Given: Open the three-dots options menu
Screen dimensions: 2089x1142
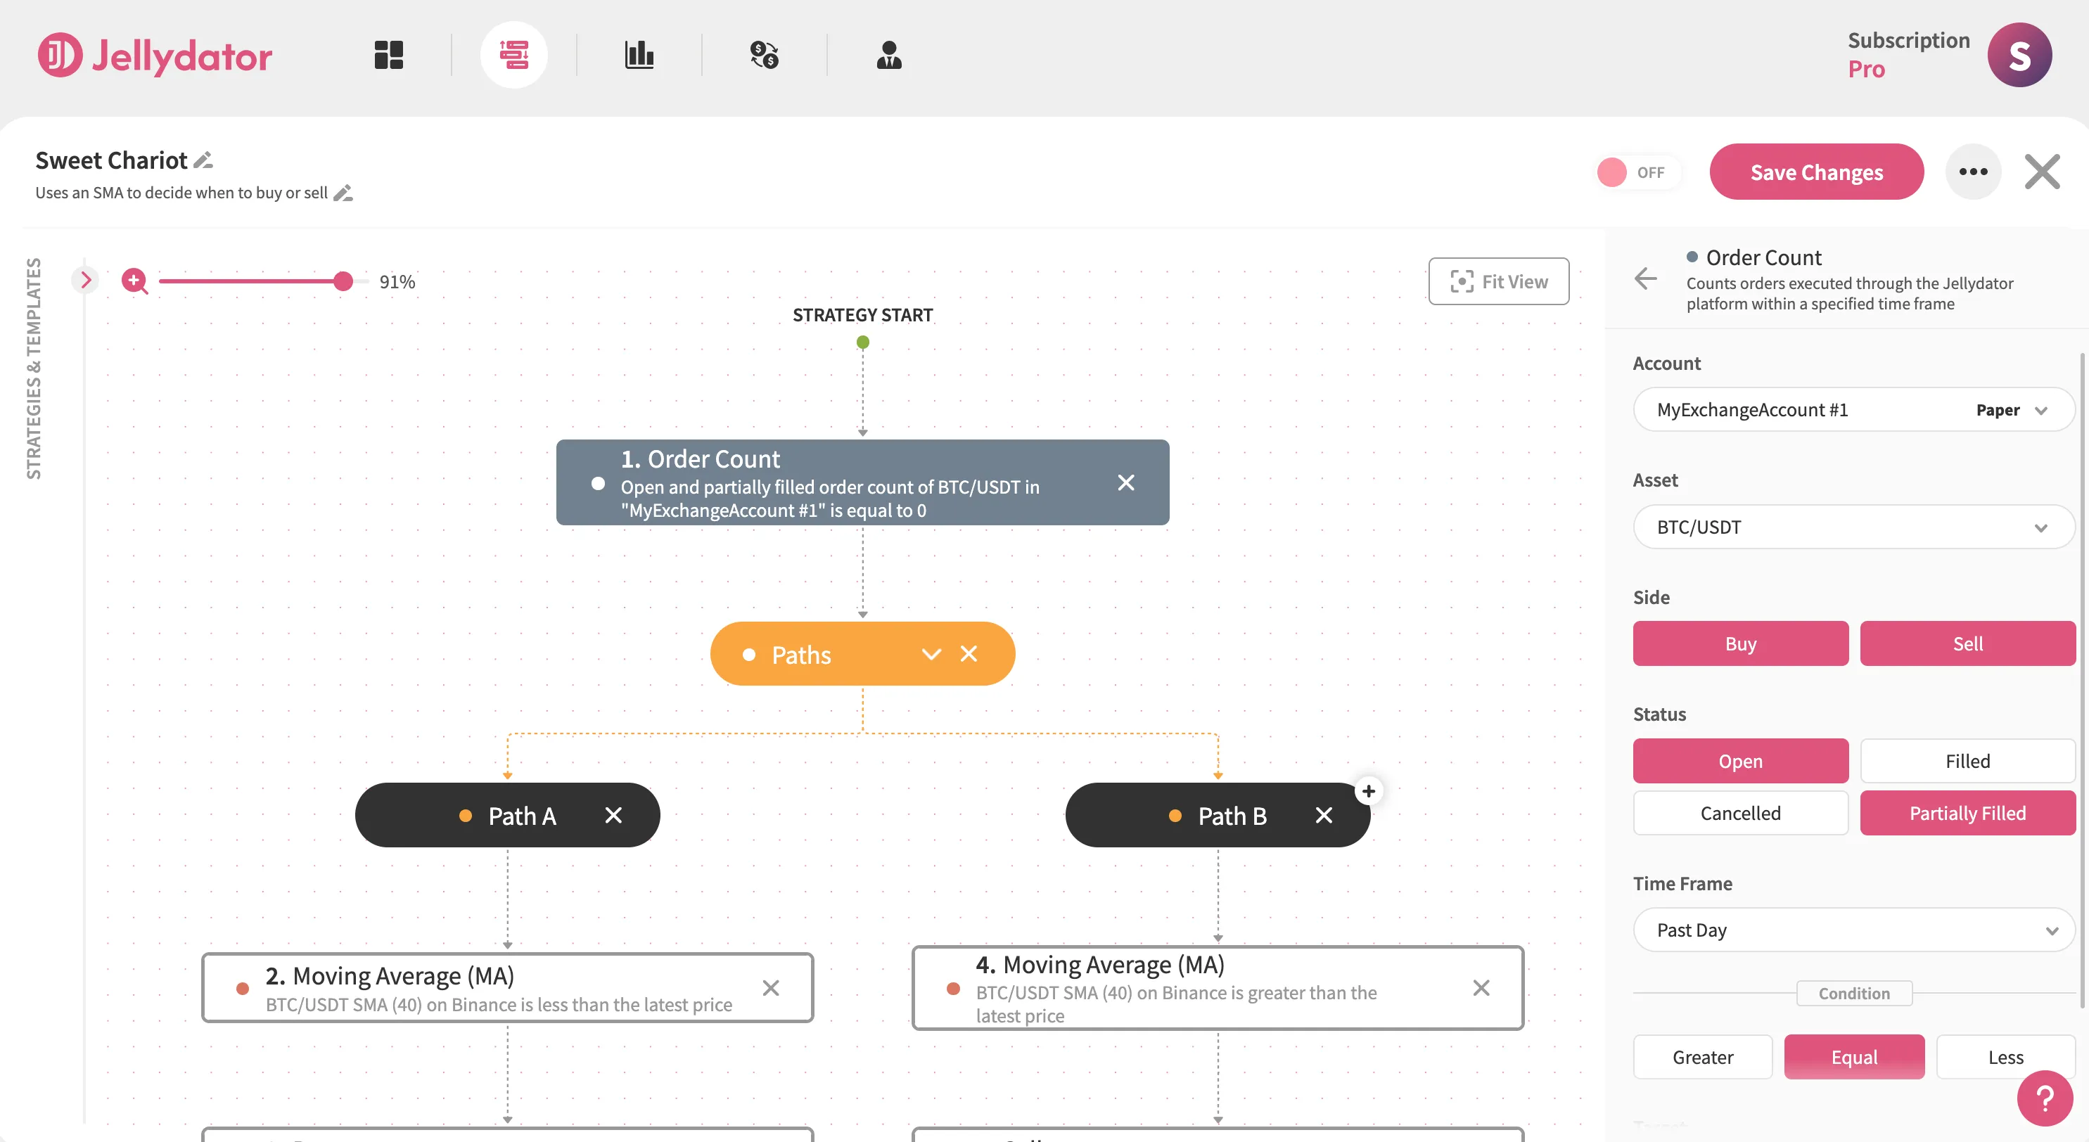Looking at the screenshot, I should tap(1974, 171).
